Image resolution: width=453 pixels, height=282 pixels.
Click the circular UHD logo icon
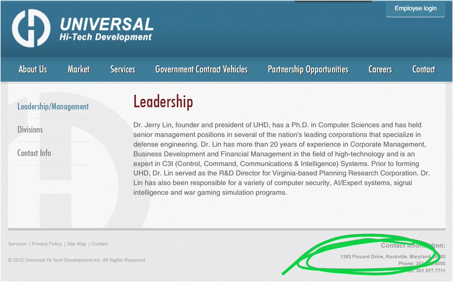31,28
